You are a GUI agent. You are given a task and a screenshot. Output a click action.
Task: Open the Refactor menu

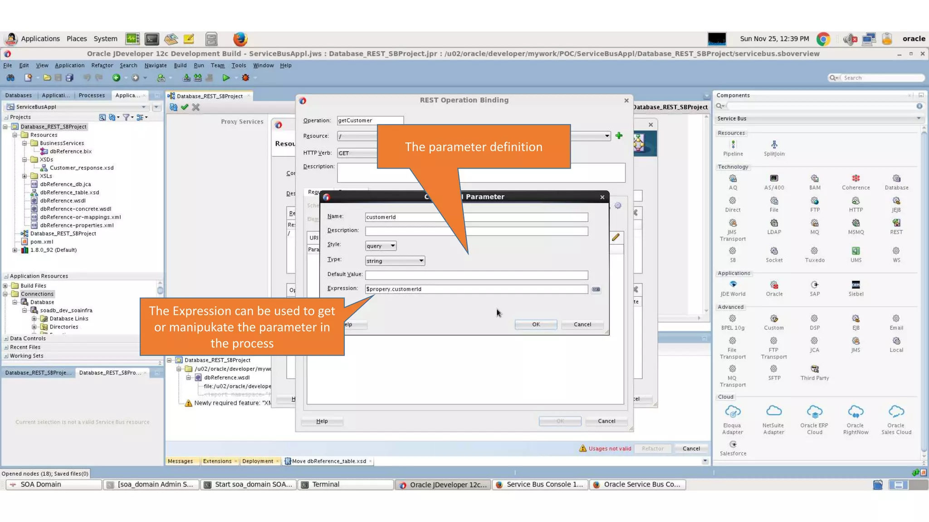(x=102, y=65)
